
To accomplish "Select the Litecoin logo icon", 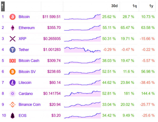I will [12, 83].
